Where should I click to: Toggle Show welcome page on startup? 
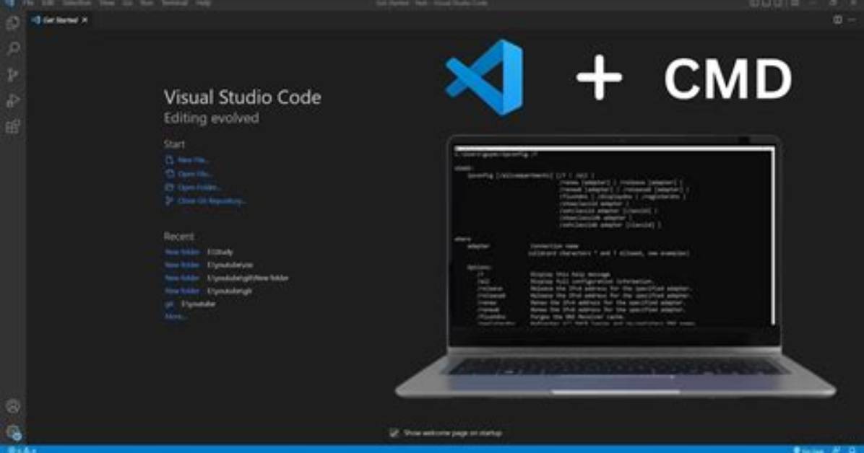tap(394, 434)
